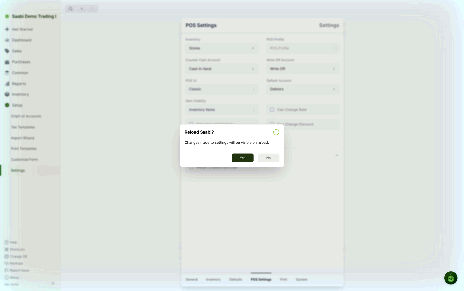Switch to the General settings tab
The height and width of the screenshot is (291, 464).
(192, 279)
